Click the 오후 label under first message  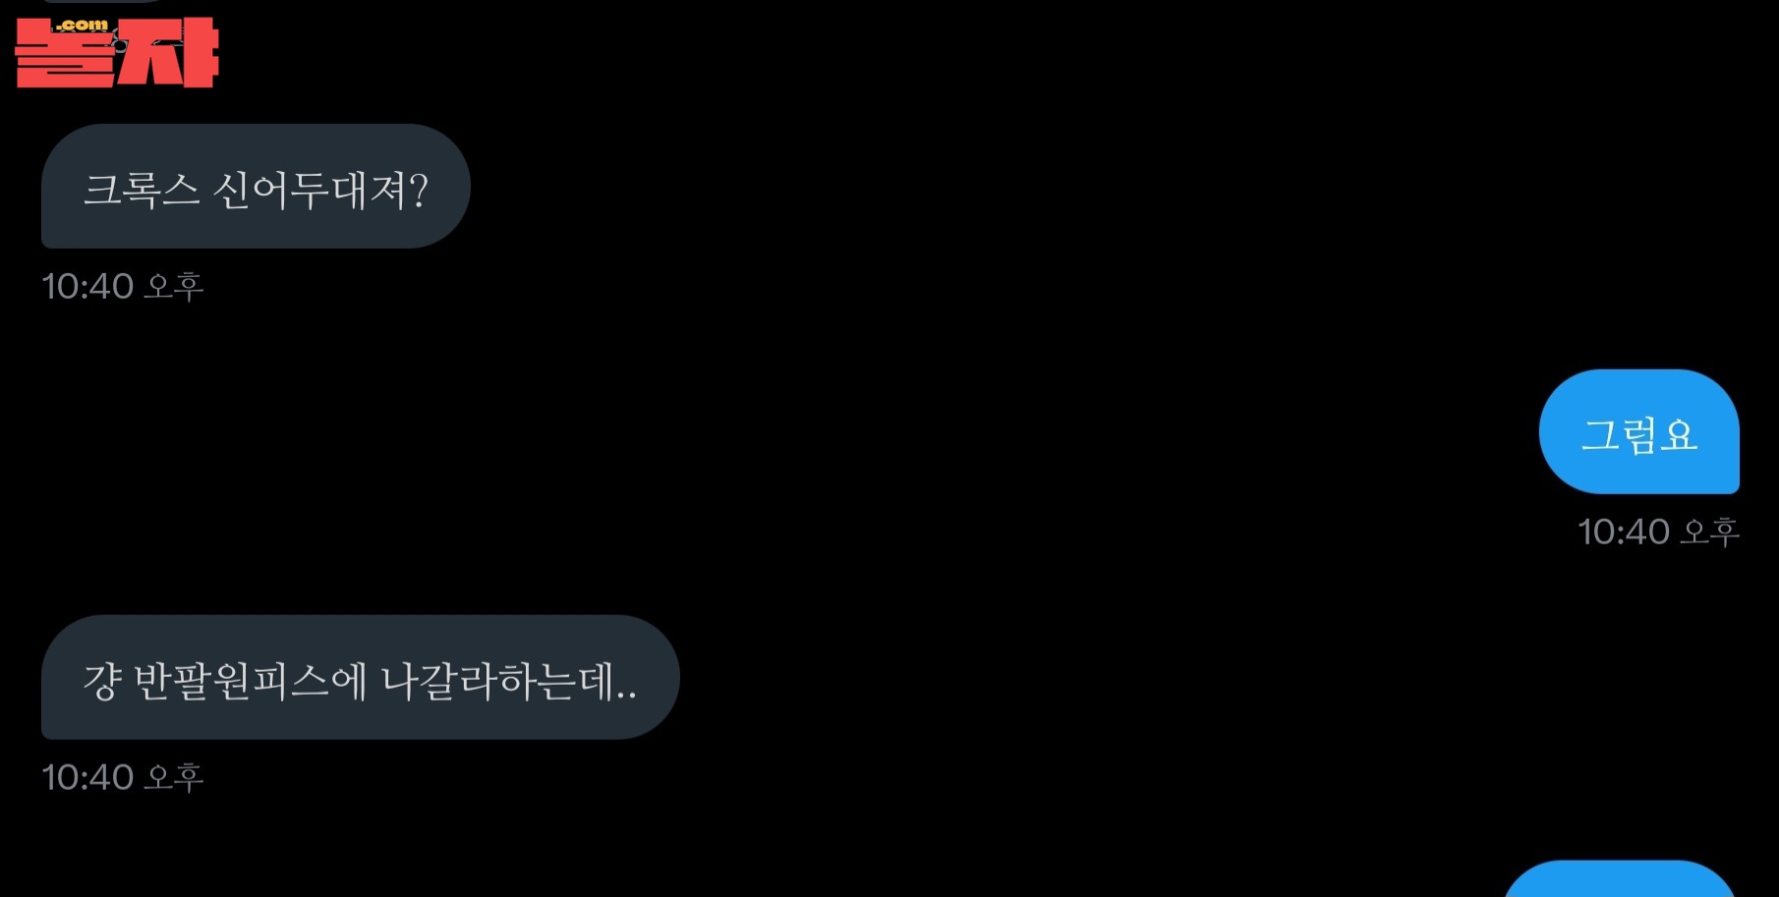pos(174,286)
